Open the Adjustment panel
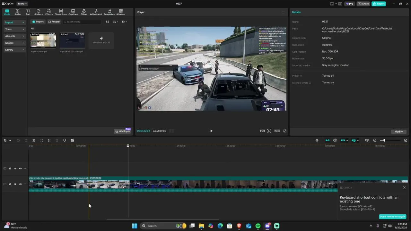 [x=96, y=12]
